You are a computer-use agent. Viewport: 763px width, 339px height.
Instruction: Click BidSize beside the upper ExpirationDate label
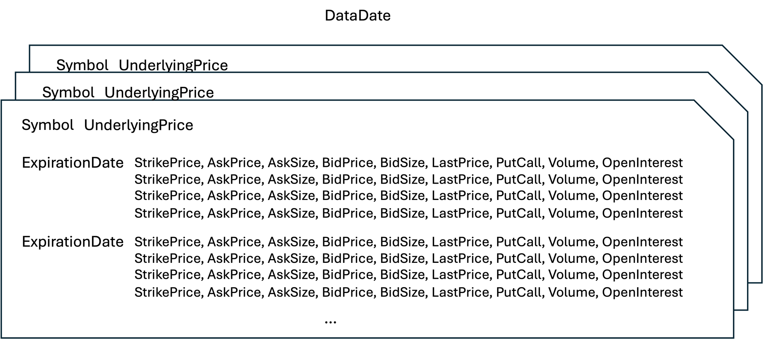click(402, 163)
